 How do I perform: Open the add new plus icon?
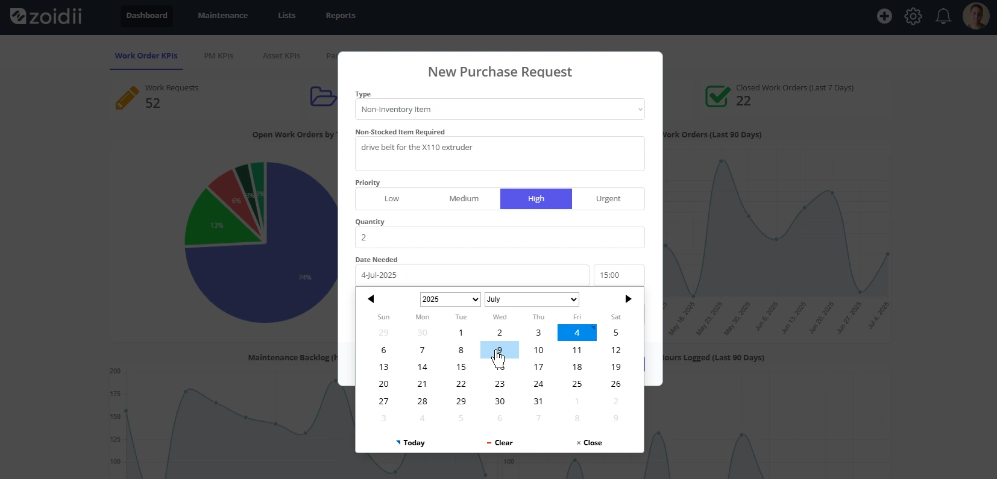tap(884, 16)
